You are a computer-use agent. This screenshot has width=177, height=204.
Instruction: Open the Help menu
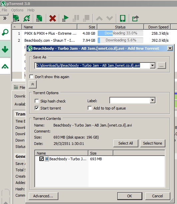[x=31, y=10]
